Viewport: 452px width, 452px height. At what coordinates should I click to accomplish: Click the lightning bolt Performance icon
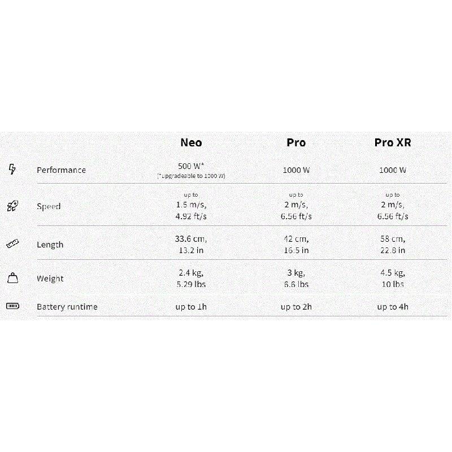(x=12, y=169)
